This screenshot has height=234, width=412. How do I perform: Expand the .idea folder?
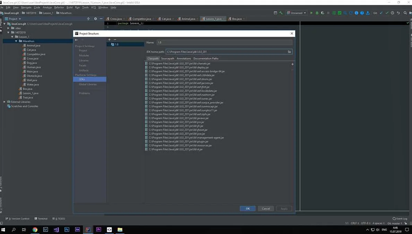click(8, 28)
